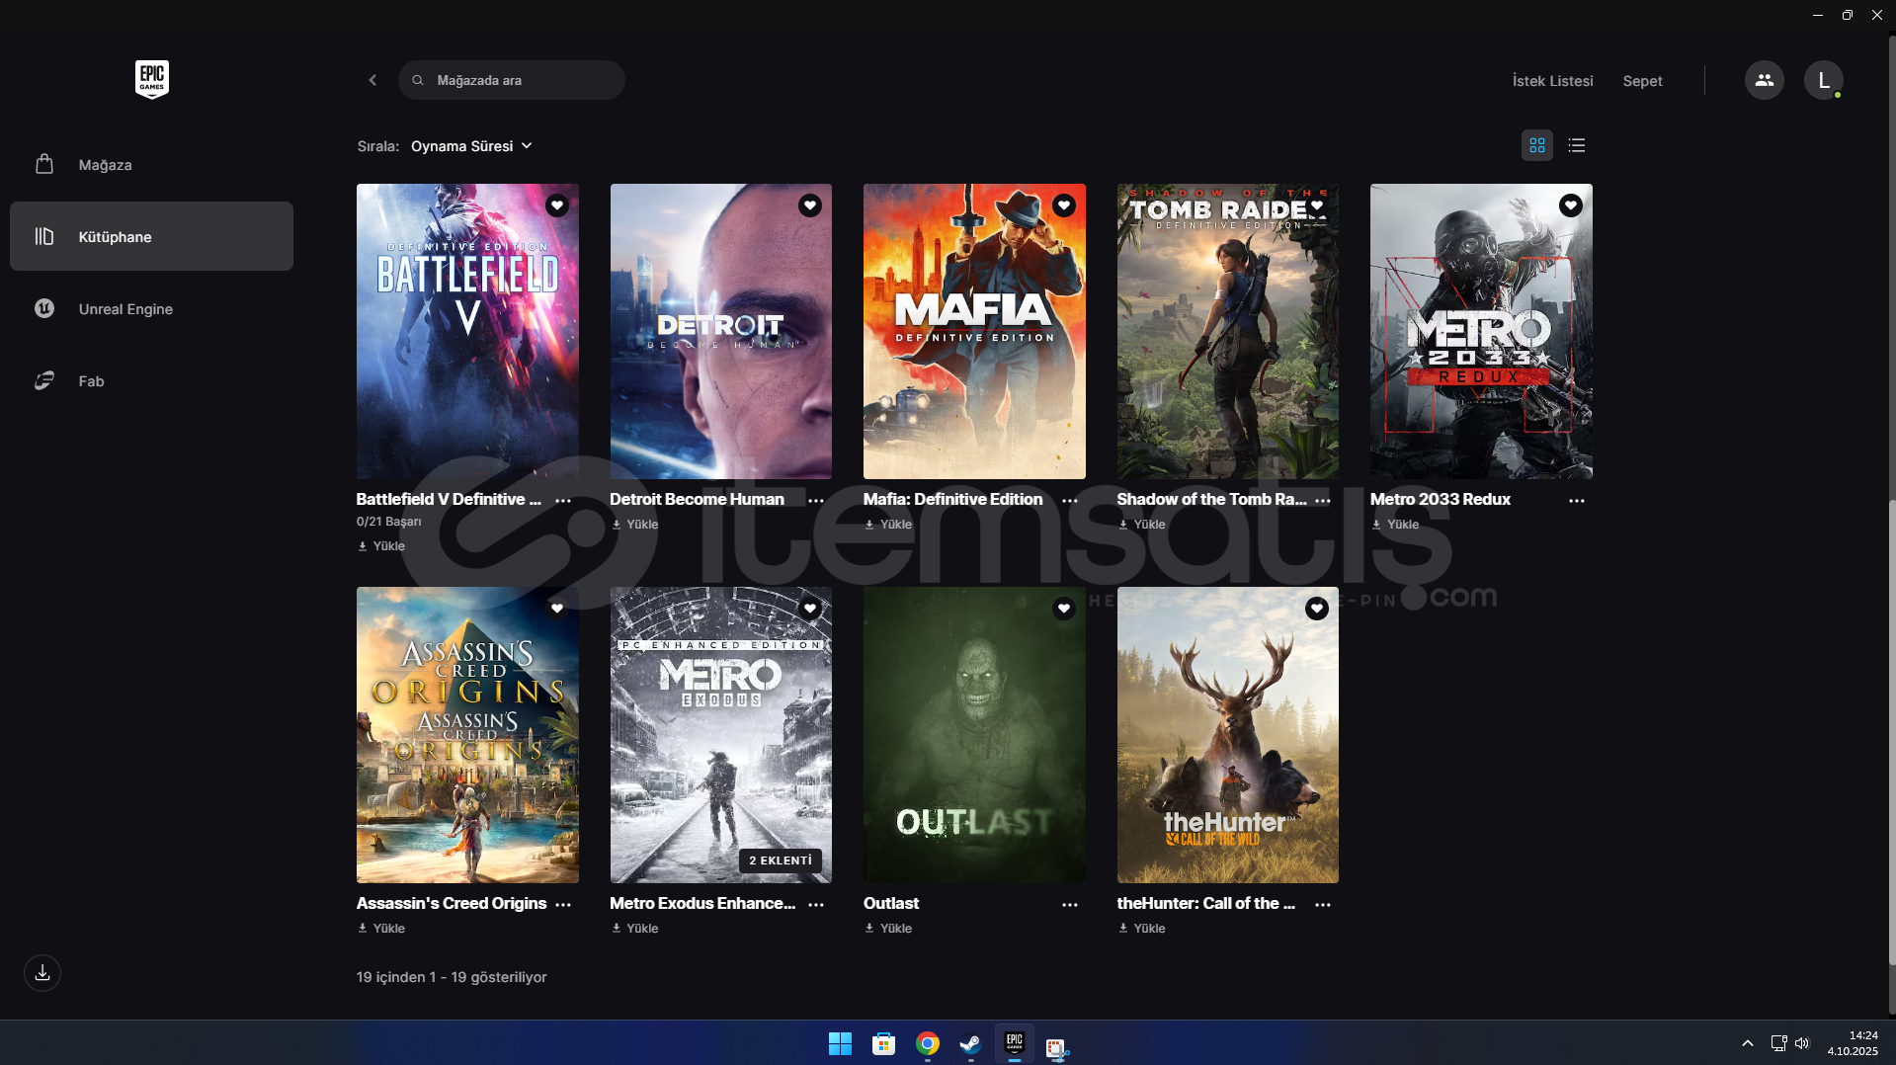Click Yükle under Mafia: Definitive Edition
The width and height of the screenshot is (1896, 1065).
888,525
